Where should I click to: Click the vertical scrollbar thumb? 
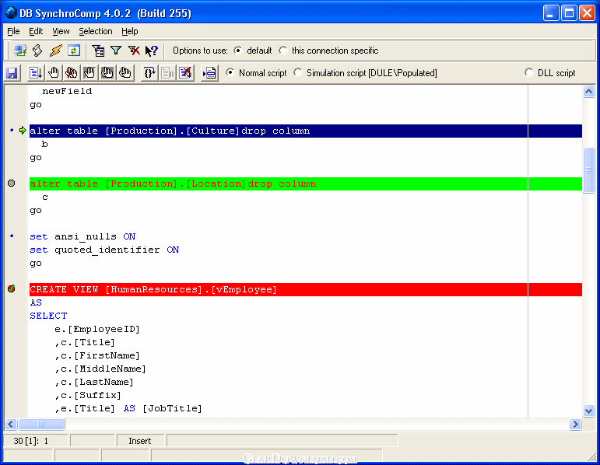[x=588, y=170]
